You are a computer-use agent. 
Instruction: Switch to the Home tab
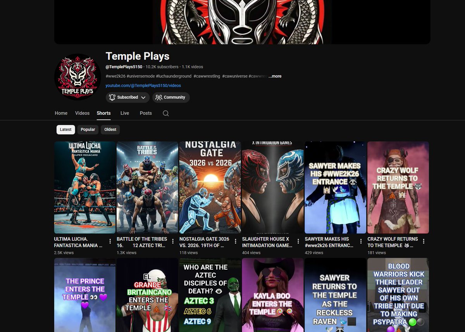pyautogui.click(x=61, y=113)
